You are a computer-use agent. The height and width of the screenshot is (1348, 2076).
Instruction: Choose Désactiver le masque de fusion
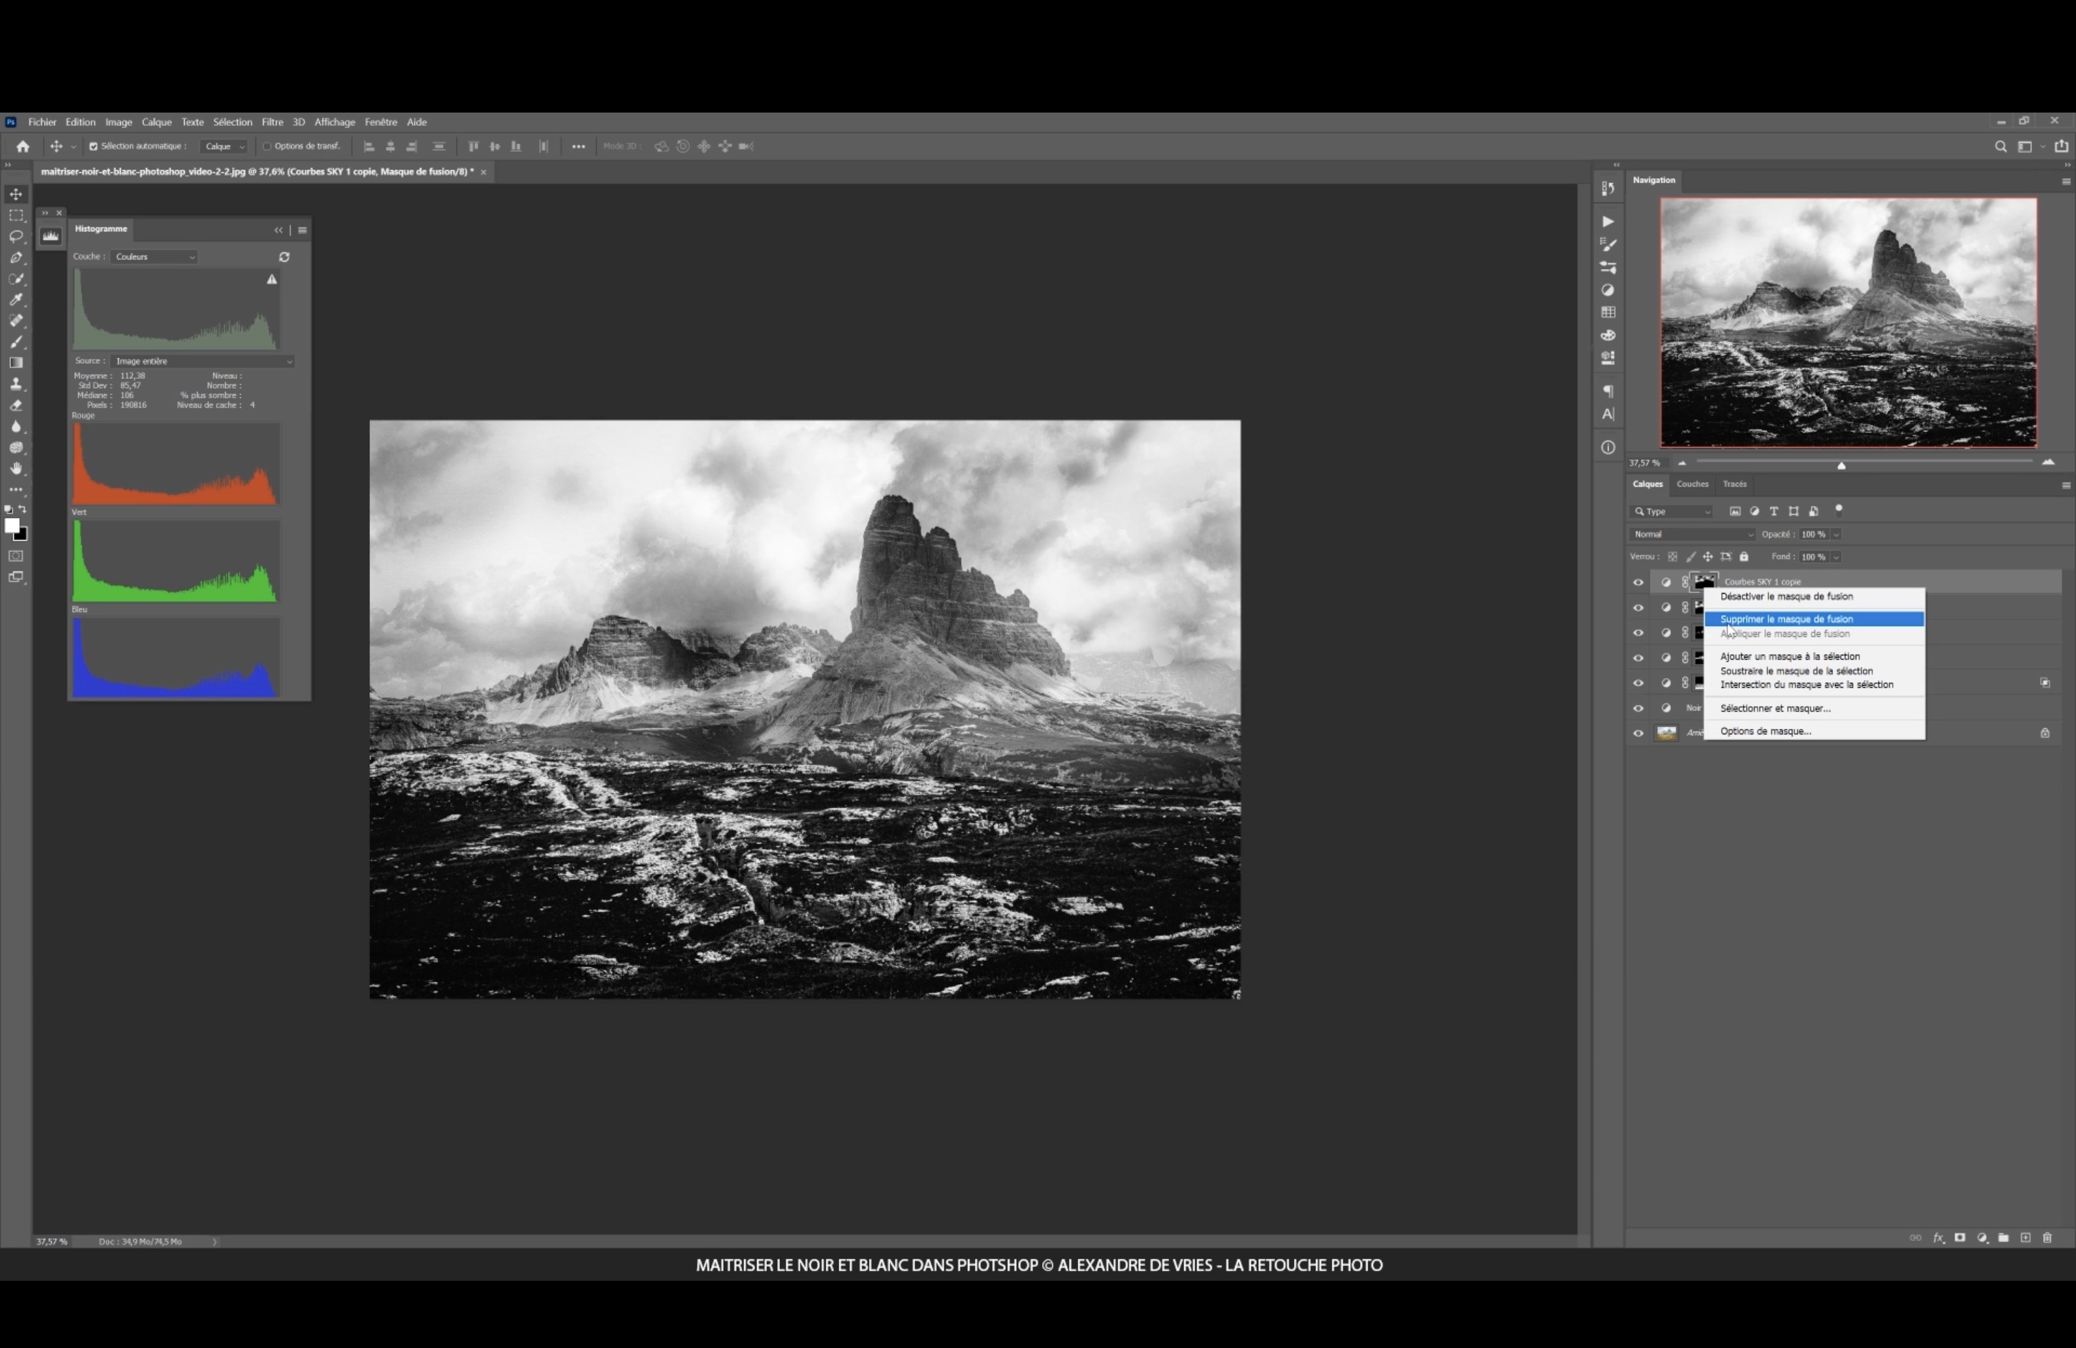pos(1786,596)
